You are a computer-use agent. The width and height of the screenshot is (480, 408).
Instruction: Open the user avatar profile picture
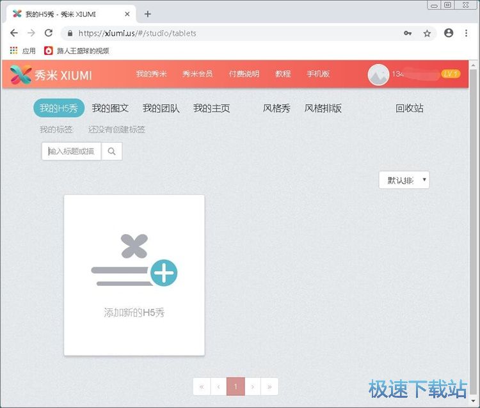[378, 75]
